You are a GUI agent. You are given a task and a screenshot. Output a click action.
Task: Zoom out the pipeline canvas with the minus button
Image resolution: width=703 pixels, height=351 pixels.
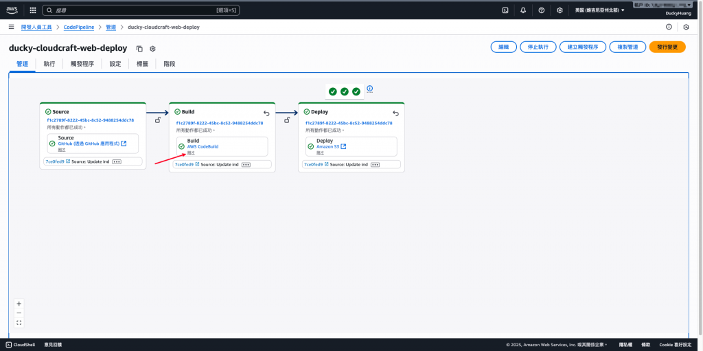pos(19,313)
